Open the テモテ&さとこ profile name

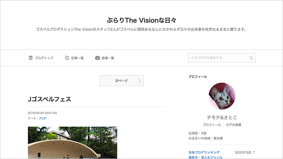pyautogui.click(x=222, y=117)
